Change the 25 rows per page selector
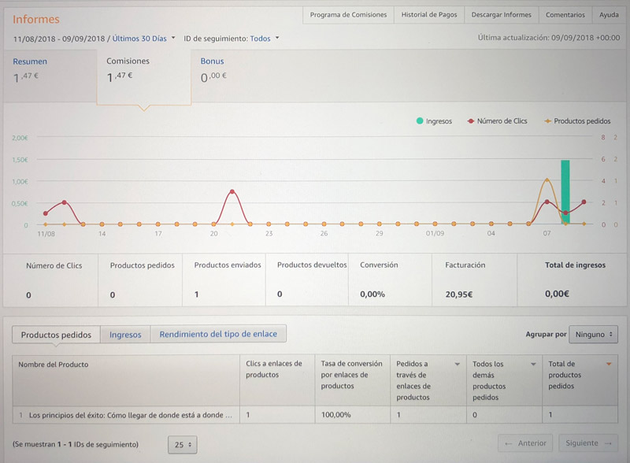The image size is (630, 463). click(x=183, y=445)
